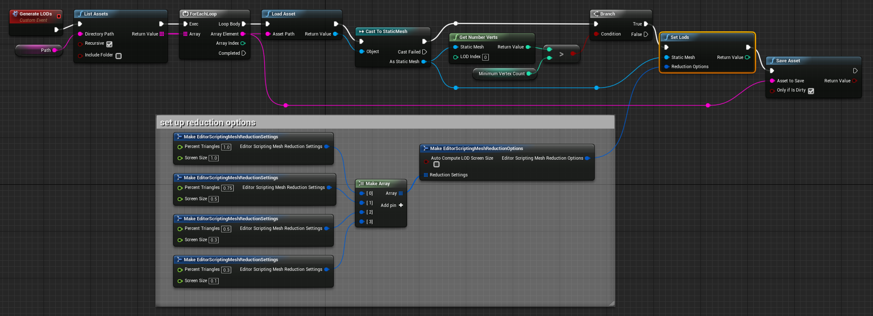Toggle Auto Compute LOD Screen Size checkbox
The width and height of the screenshot is (873, 316).
[436, 164]
